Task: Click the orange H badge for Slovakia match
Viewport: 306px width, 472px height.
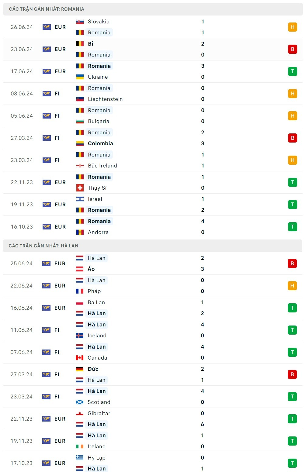Action: tap(292, 27)
